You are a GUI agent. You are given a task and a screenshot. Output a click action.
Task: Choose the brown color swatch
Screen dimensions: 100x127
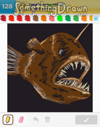[36, 18]
